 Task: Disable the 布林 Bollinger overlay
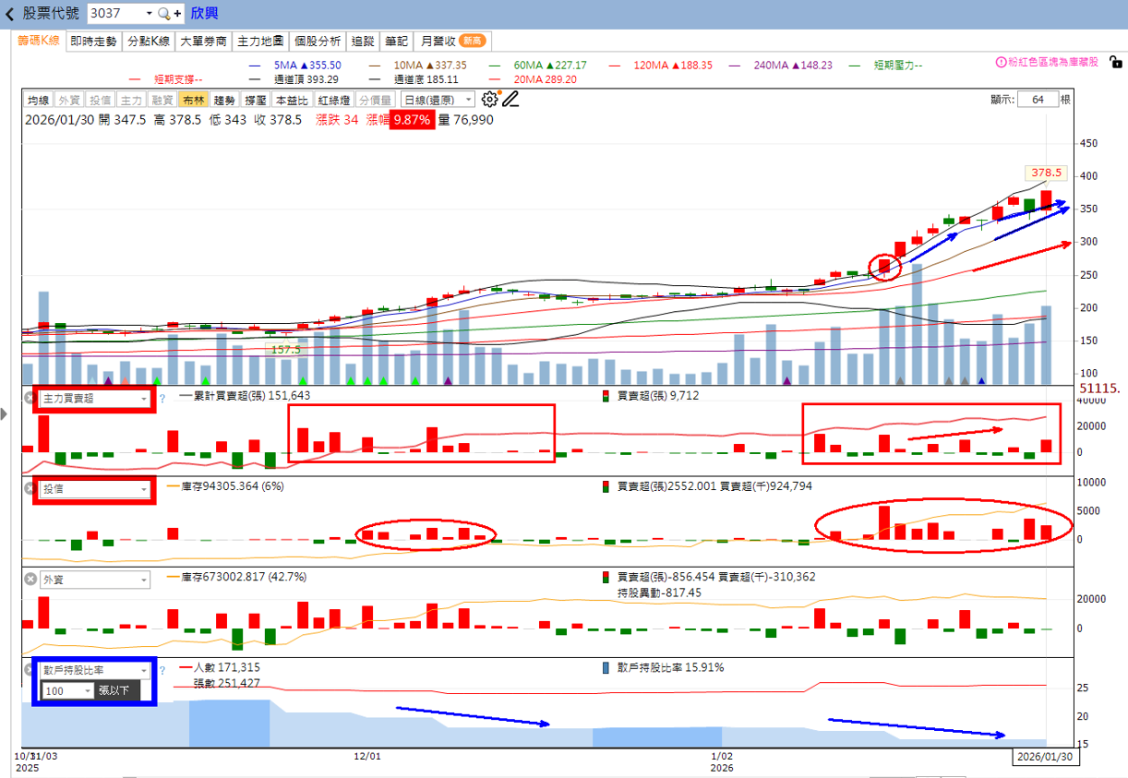[193, 100]
